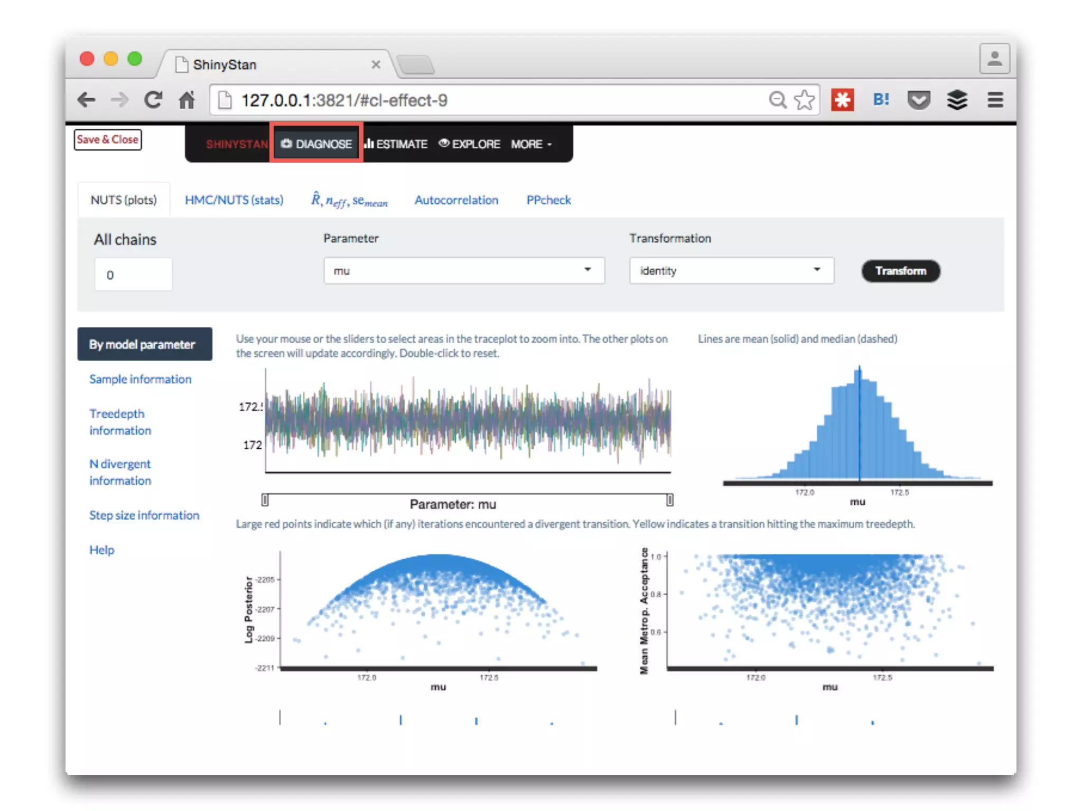The image size is (1082, 811).
Task: Click the red asterisk extension icon
Action: click(842, 100)
